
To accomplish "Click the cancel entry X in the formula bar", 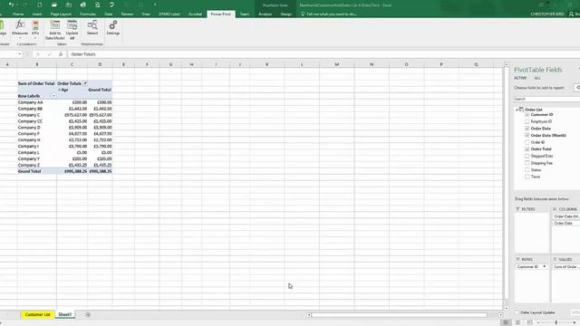I will 38,54.
